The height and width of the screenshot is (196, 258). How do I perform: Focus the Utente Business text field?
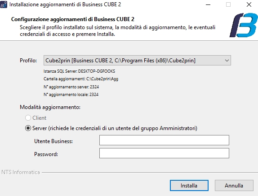(x=164, y=140)
